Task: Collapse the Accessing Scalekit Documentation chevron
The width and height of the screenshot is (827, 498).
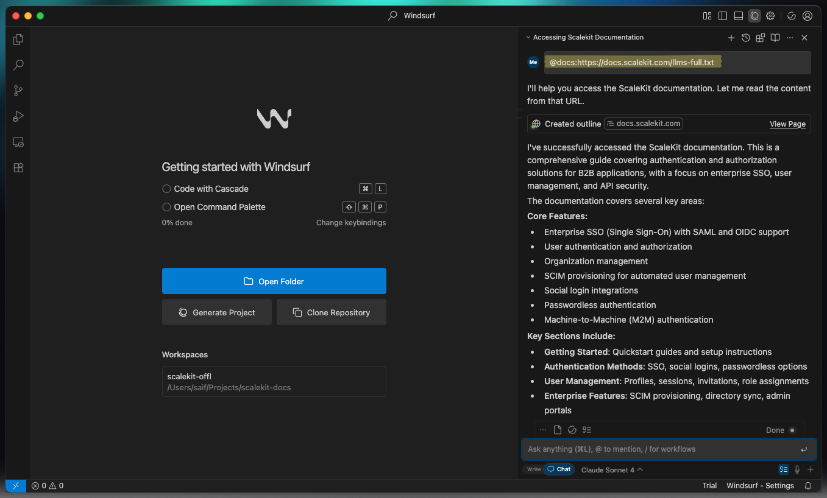Action: coord(528,38)
